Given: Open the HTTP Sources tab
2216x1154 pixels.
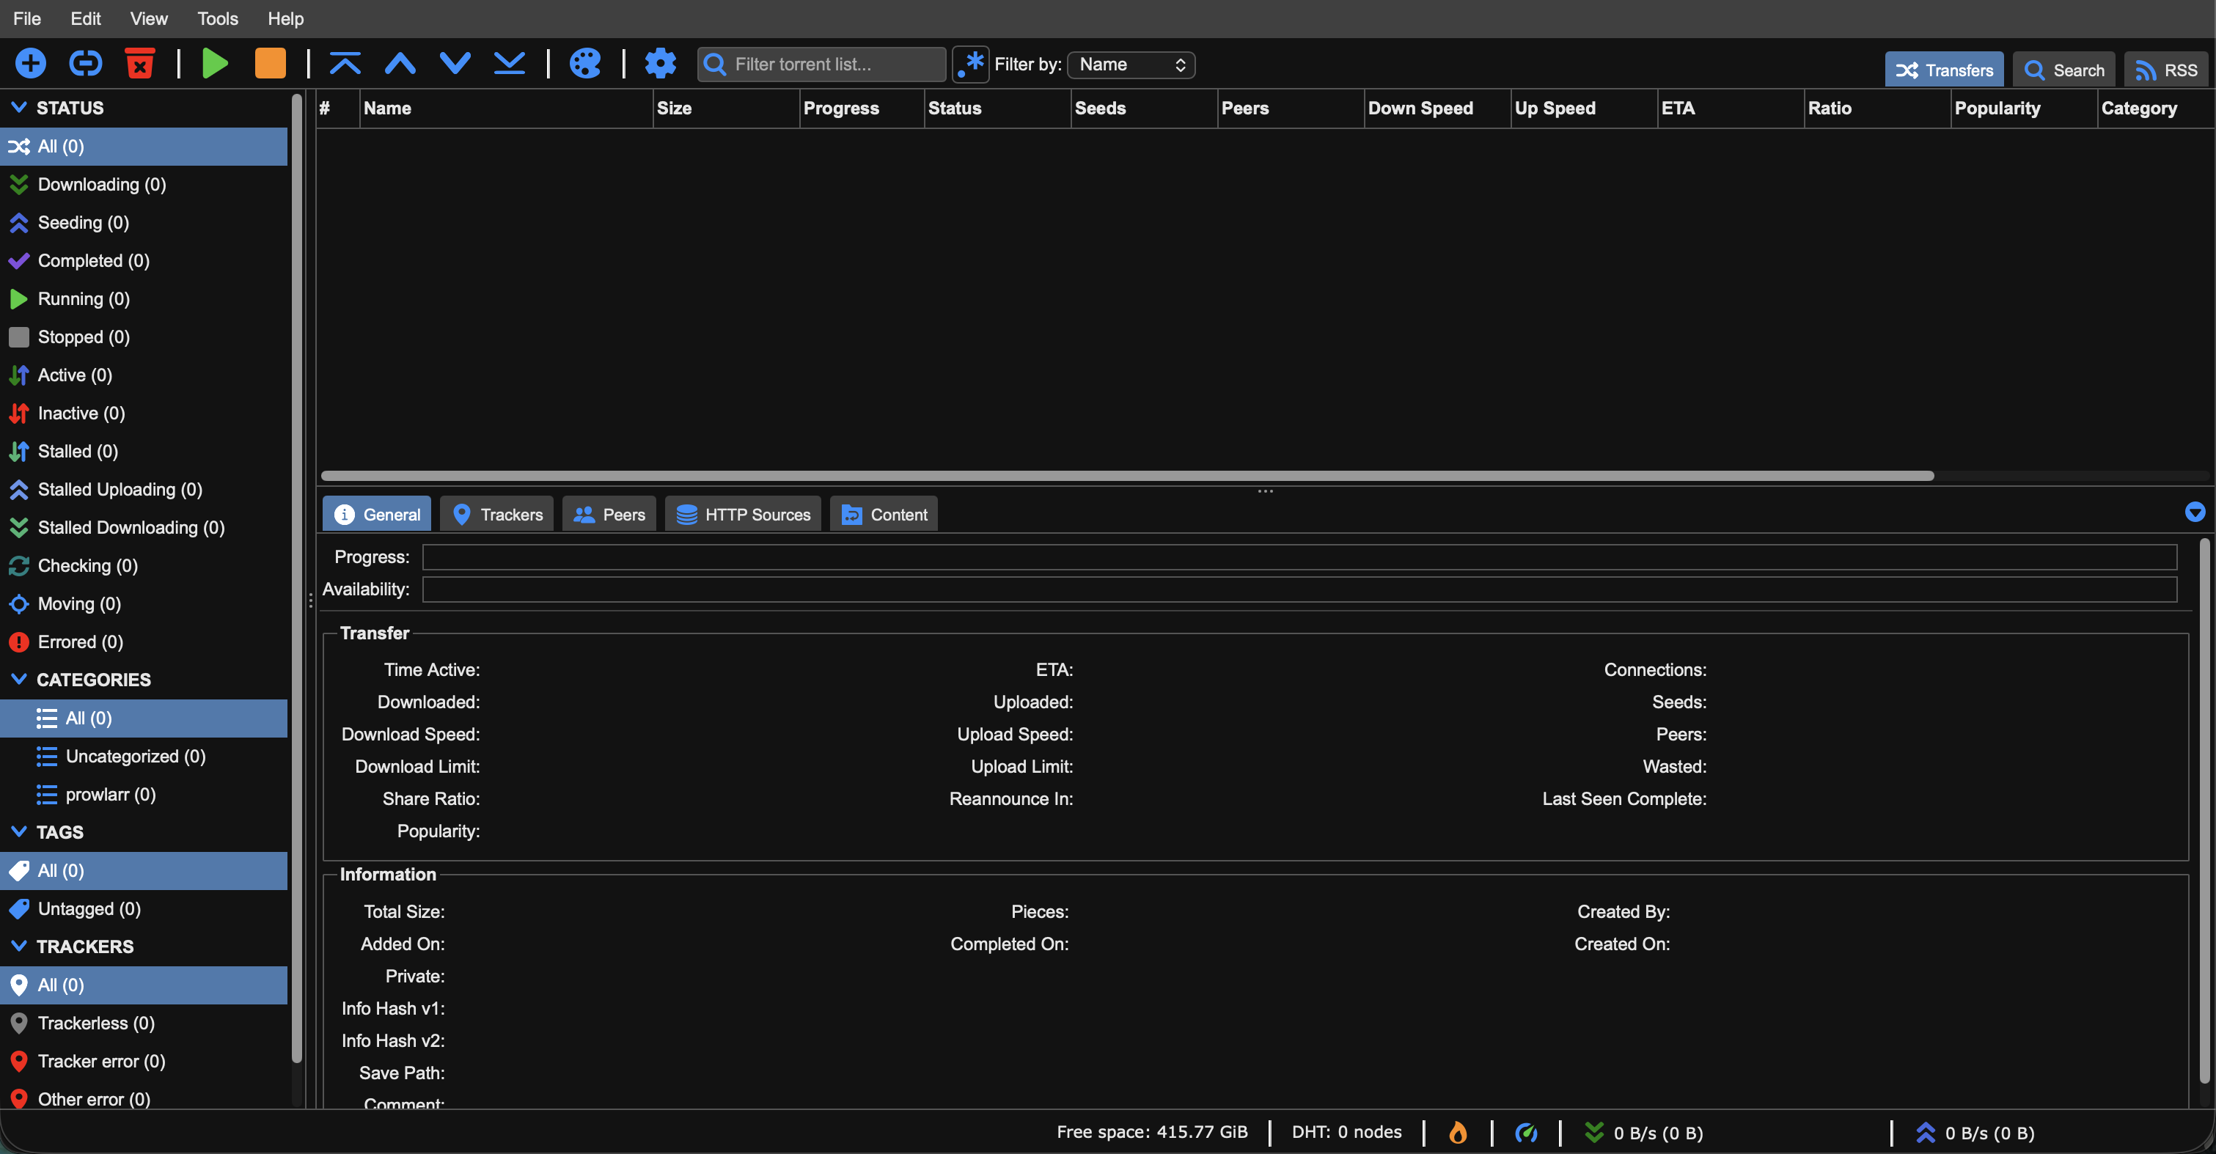Looking at the screenshot, I should (744, 514).
